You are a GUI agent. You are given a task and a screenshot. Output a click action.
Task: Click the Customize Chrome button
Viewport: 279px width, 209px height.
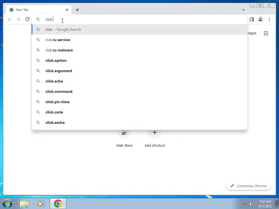click(248, 186)
